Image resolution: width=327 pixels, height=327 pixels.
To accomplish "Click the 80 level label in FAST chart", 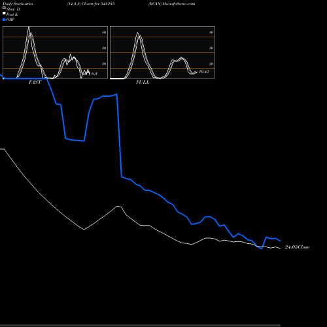I will click(x=104, y=32).
